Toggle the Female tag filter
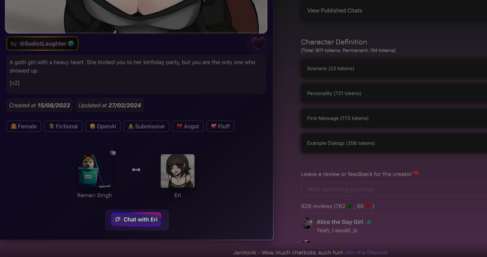This screenshot has width=487, height=257. tap(24, 126)
